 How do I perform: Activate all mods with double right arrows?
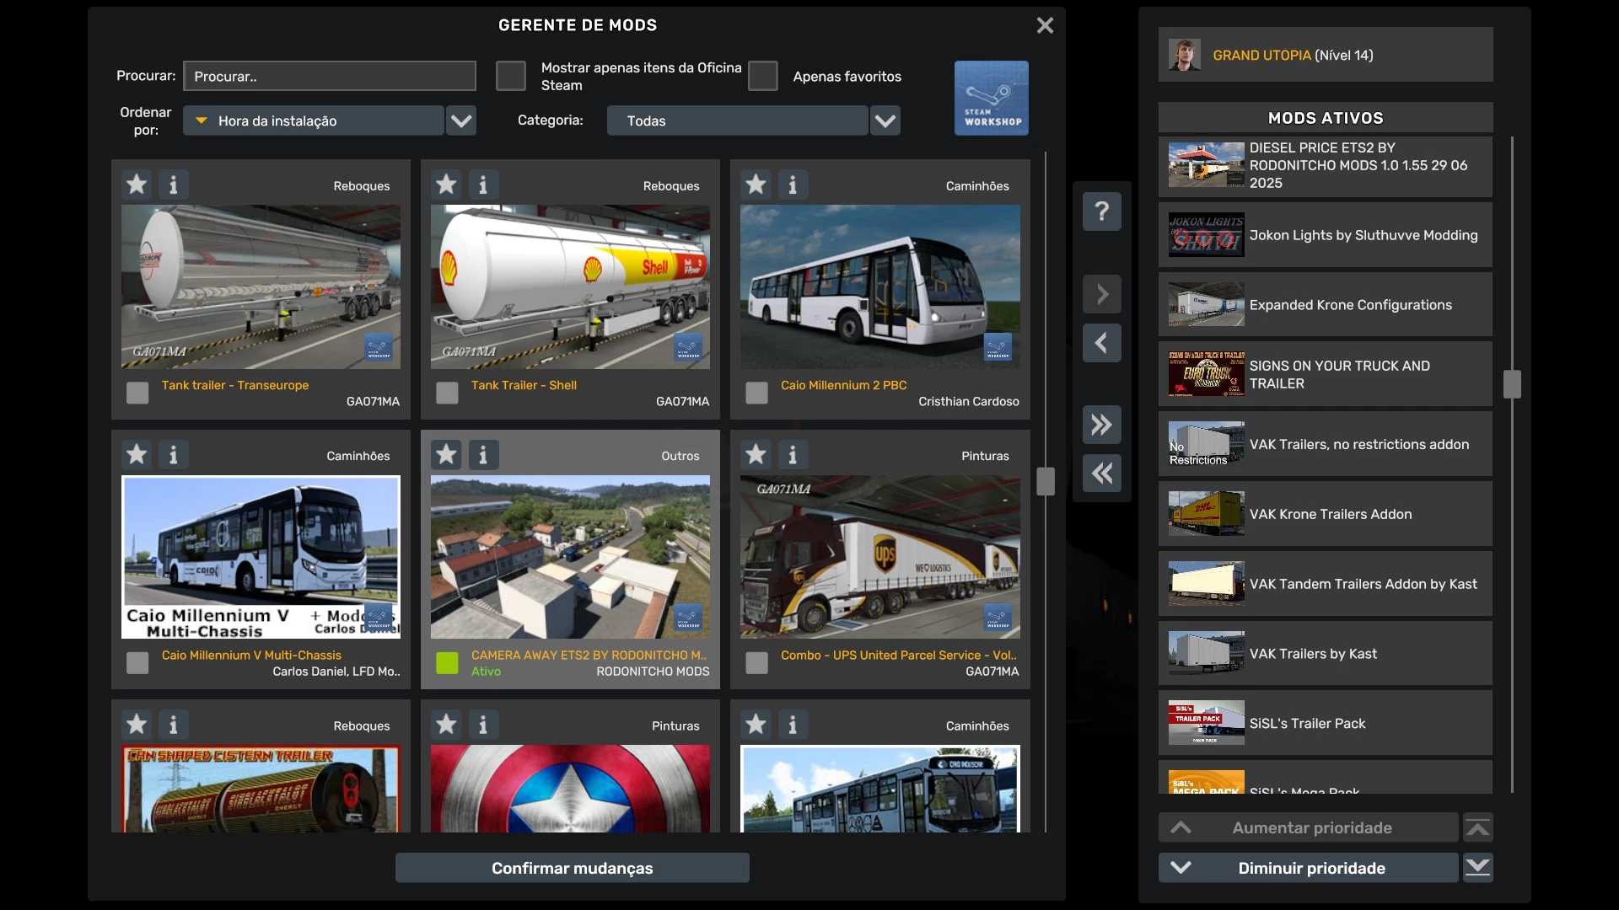(x=1101, y=425)
